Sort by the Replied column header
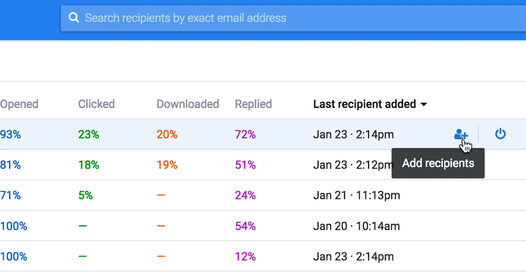Screen dimensions: 526x272 [253, 104]
